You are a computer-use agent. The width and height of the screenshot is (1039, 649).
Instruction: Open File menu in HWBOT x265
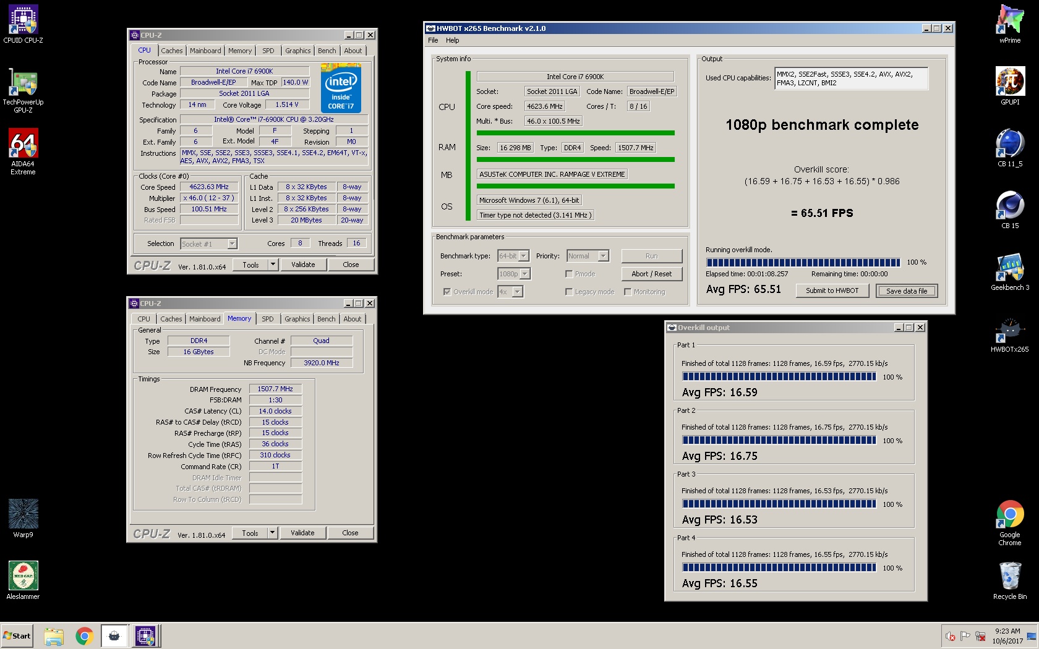coord(433,40)
